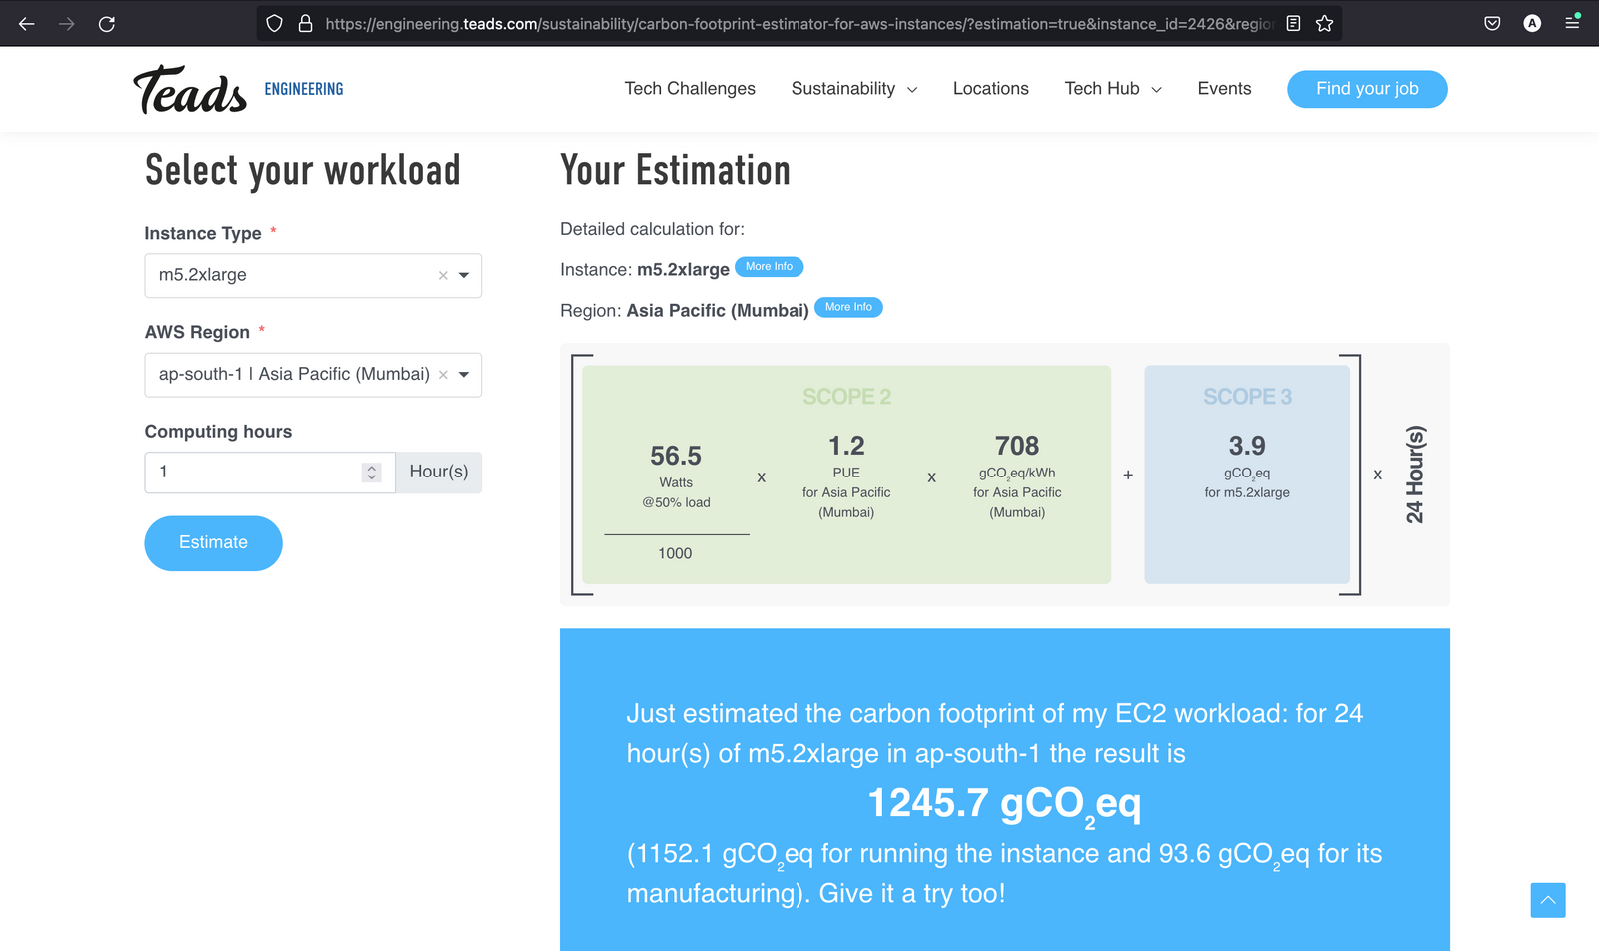Open the Events page
The height and width of the screenshot is (951, 1599).
pyautogui.click(x=1224, y=89)
